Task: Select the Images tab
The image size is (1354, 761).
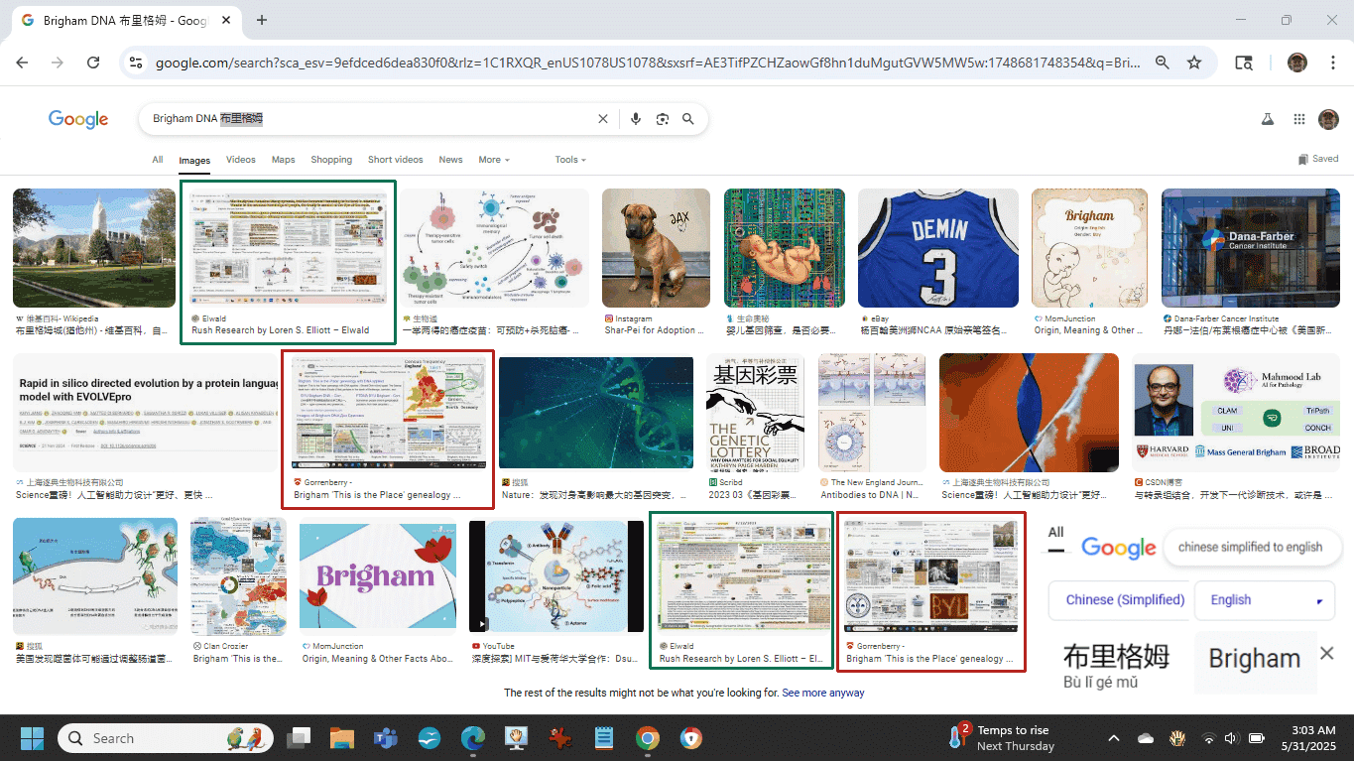Action: [194, 160]
